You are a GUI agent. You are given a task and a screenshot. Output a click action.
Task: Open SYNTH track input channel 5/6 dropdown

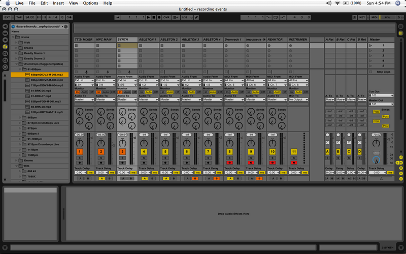(x=127, y=85)
